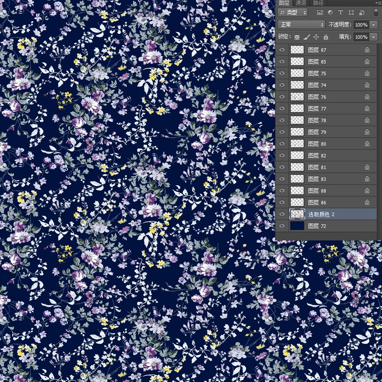Click the lock icon on 图层 79

pyautogui.click(x=367, y=132)
